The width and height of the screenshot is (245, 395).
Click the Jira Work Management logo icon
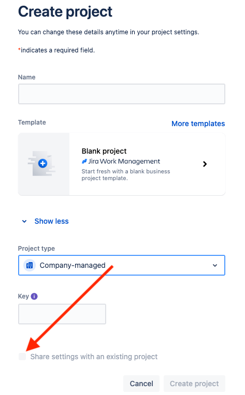click(84, 161)
